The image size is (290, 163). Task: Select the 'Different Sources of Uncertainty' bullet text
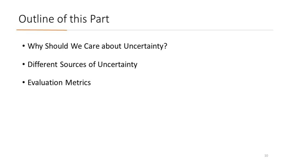82,64
